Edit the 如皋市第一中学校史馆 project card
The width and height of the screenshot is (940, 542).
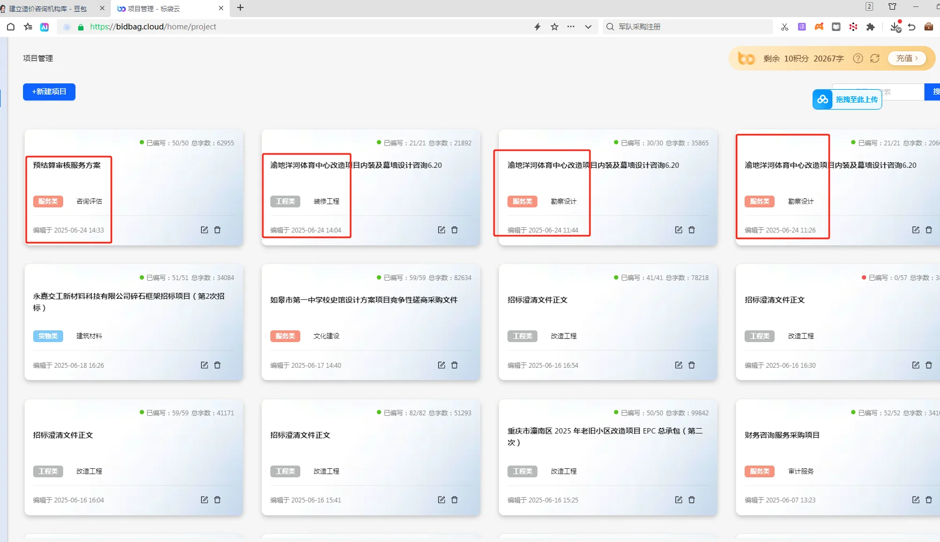[x=441, y=365]
